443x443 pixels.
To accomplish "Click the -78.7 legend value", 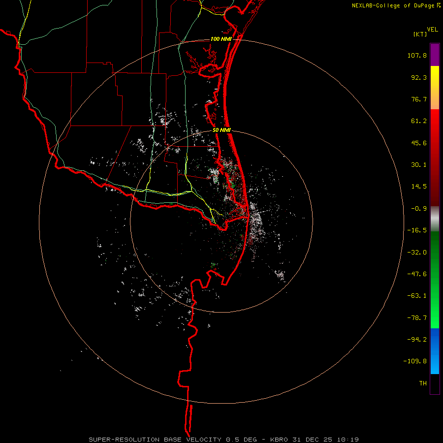I will pos(417,318).
